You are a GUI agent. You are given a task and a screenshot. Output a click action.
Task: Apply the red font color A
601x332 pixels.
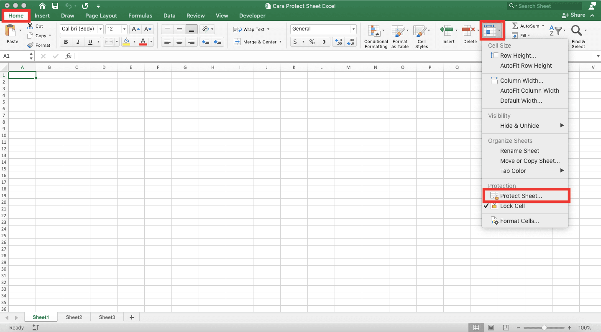point(143,42)
